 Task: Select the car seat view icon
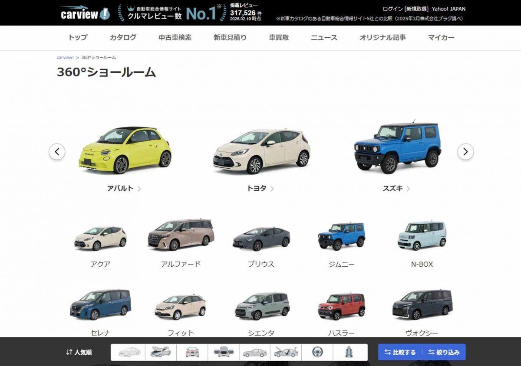349,352
